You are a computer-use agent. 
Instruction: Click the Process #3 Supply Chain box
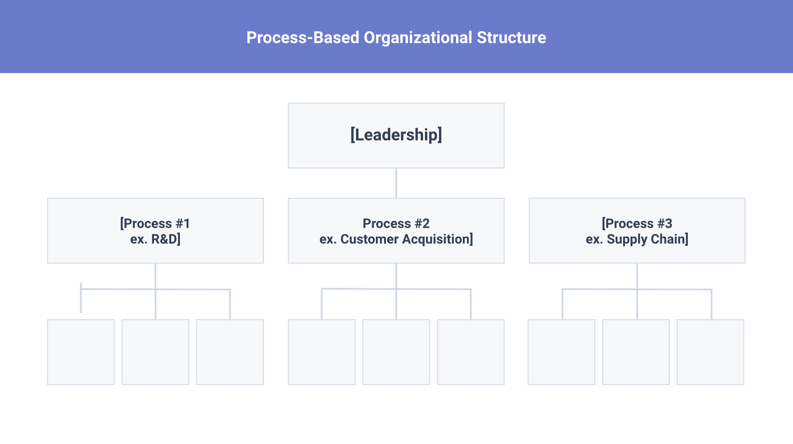click(x=637, y=231)
